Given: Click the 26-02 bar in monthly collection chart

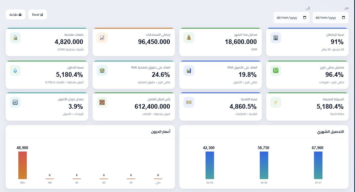Looking at the screenshot, I should coord(264,165).
